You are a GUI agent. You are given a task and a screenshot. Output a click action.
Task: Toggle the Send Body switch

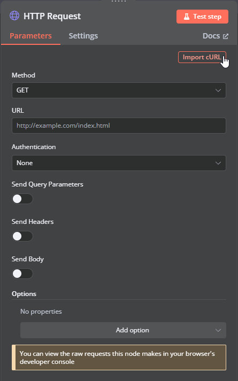pos(22,274)
